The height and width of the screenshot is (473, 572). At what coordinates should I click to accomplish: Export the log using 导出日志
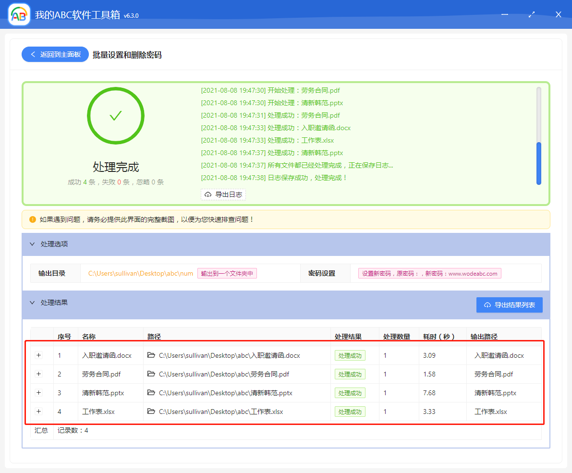pos(223,194)
